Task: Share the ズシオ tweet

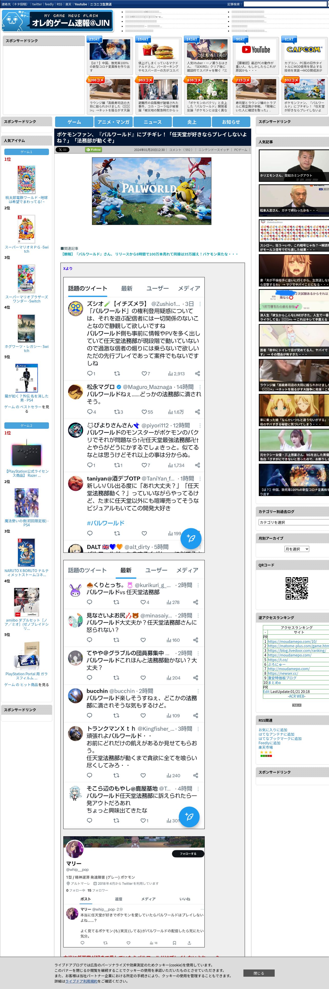Action: tap(197, 373)
